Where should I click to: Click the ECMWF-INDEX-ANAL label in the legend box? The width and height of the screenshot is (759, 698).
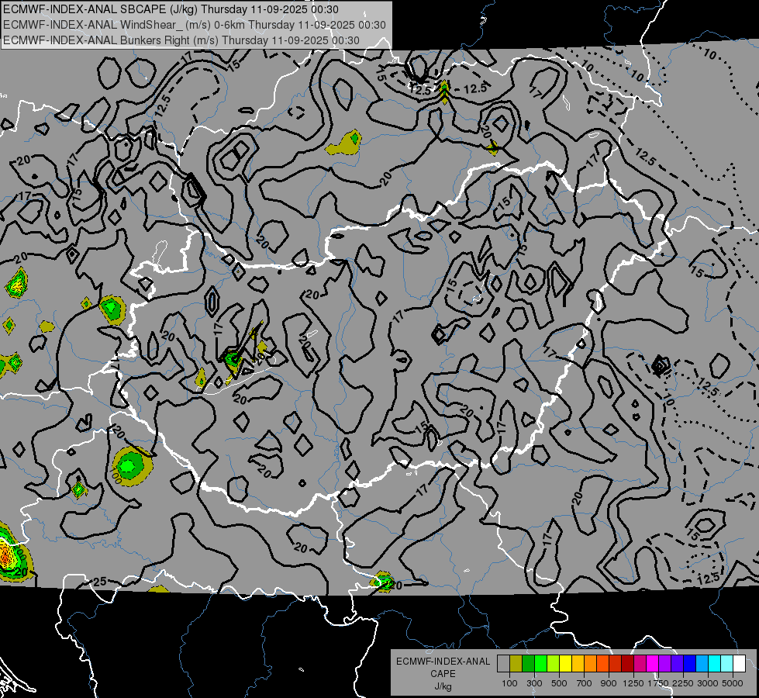[x=443, y=662]
